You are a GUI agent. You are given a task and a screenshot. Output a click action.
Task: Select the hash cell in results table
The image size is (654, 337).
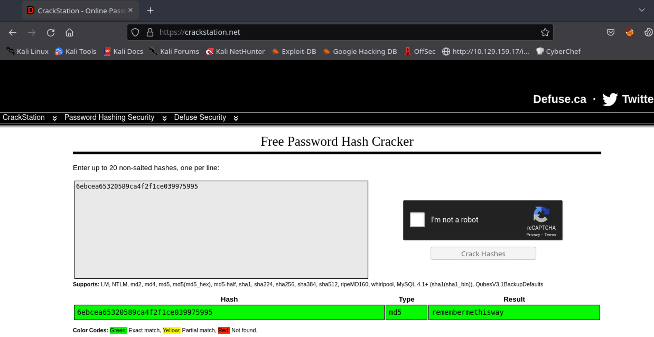229,312
